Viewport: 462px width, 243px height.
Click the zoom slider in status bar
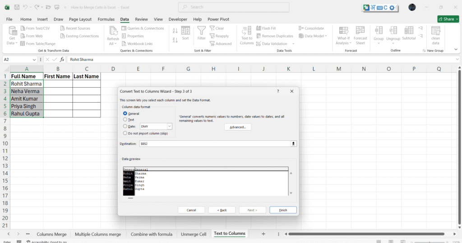point(430,242)
